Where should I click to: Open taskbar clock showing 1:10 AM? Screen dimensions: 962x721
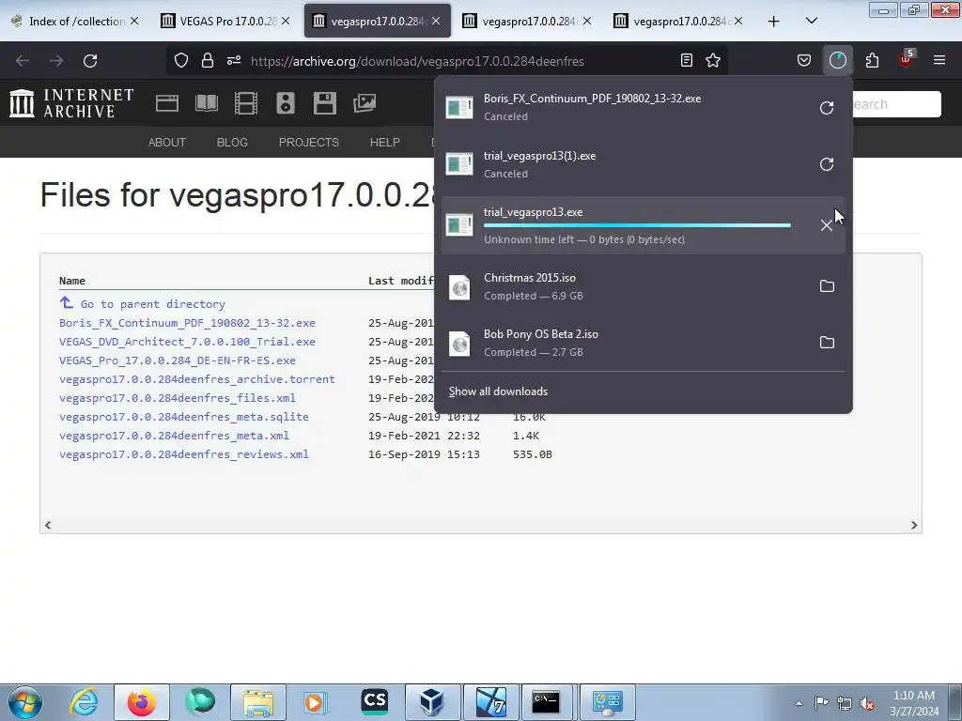click(914, 703)
